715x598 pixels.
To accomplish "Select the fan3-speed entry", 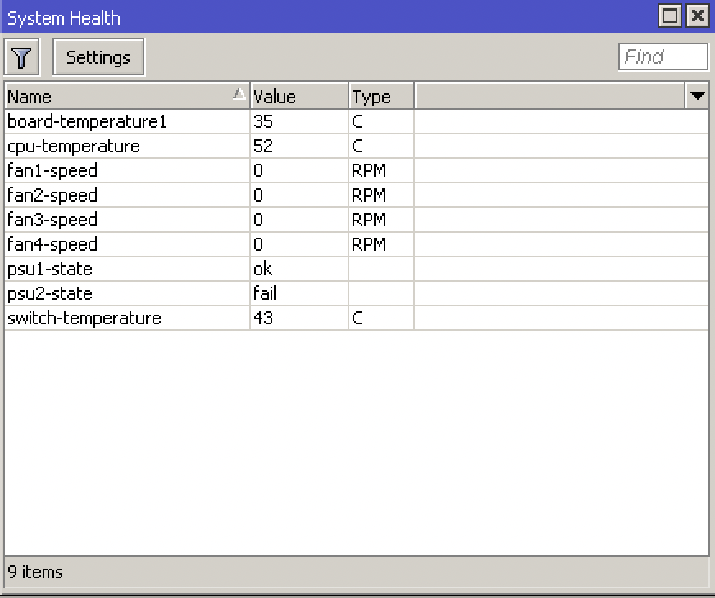I will click(123, 220).
